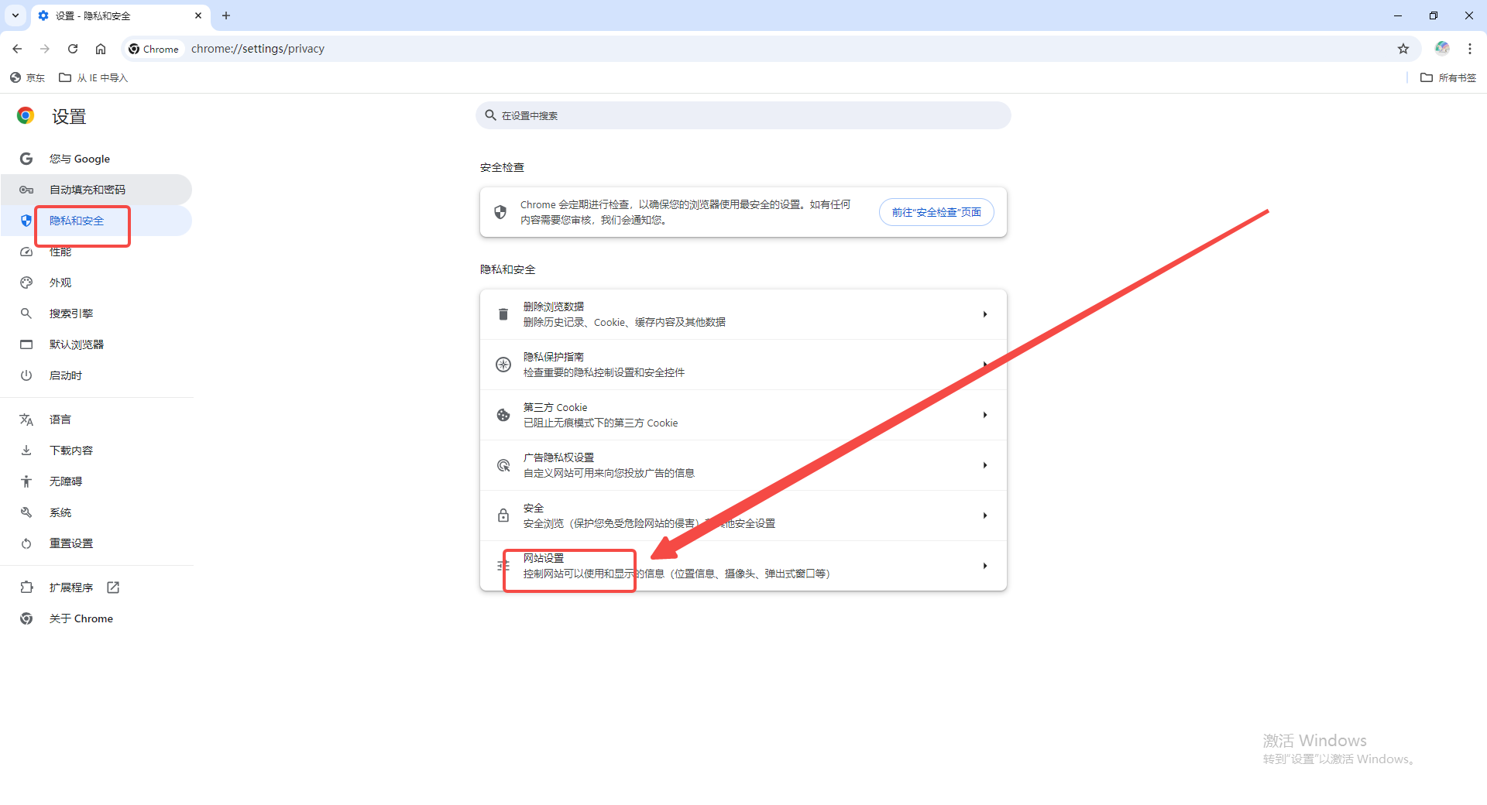Click the Chrome site info chip
The image size is (1487, 805).
point(154,49)
